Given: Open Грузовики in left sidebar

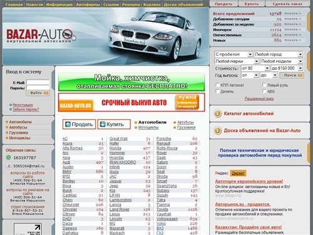Looking at the screenshot, I should [19, 133].
